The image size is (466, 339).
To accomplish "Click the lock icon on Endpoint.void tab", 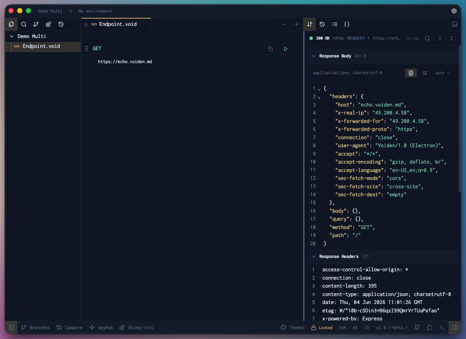I will (x=86, y=24).
